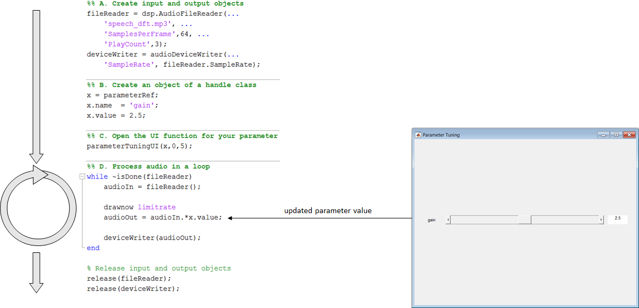Click the gain slider thumb
Screen dimensions: 639x308
[525, 219]
